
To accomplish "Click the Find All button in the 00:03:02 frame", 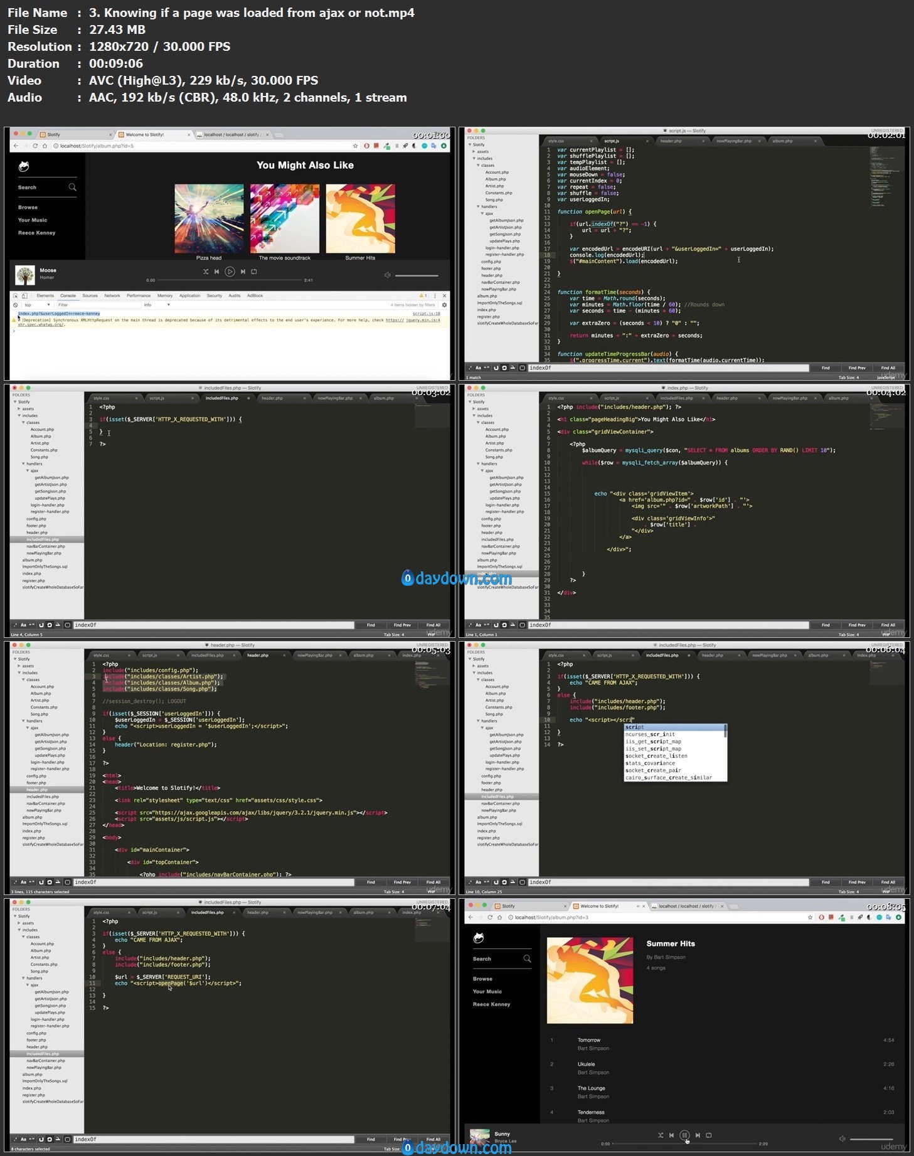I will [x=433, y=625].
